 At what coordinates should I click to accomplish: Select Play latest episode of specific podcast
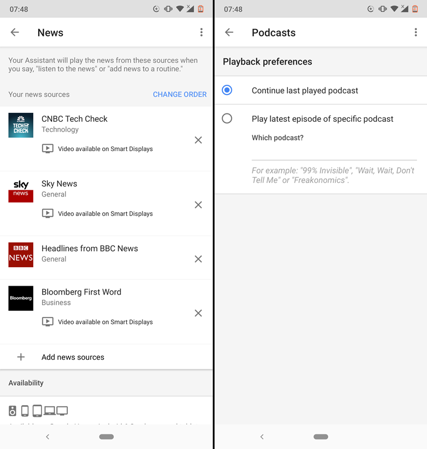[227, 118]
